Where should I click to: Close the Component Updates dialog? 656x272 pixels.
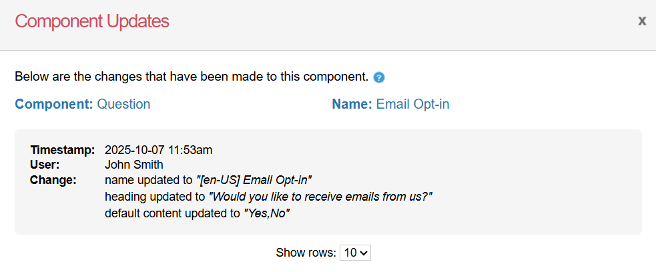(x=642, y=21)
